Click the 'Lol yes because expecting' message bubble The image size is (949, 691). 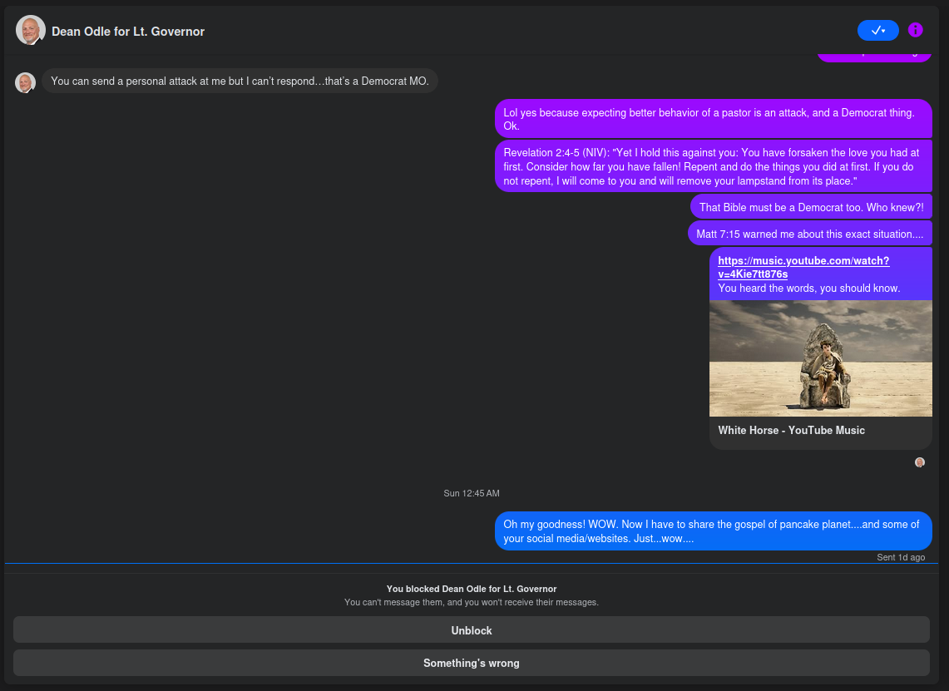click(712, 119)
